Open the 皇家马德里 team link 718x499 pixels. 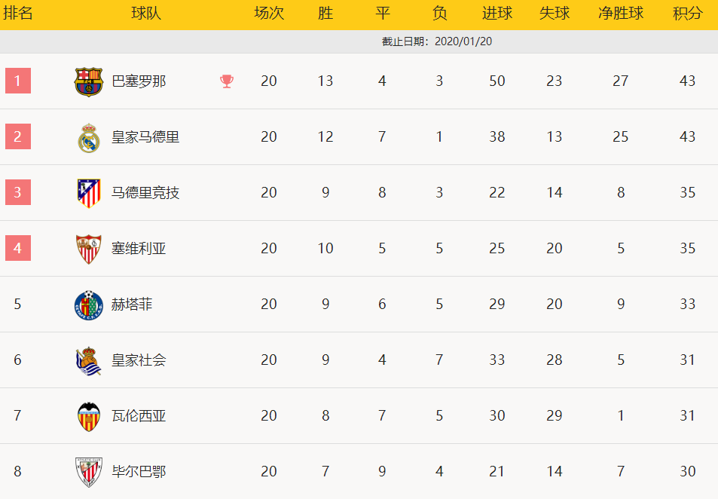pos(145,137)
